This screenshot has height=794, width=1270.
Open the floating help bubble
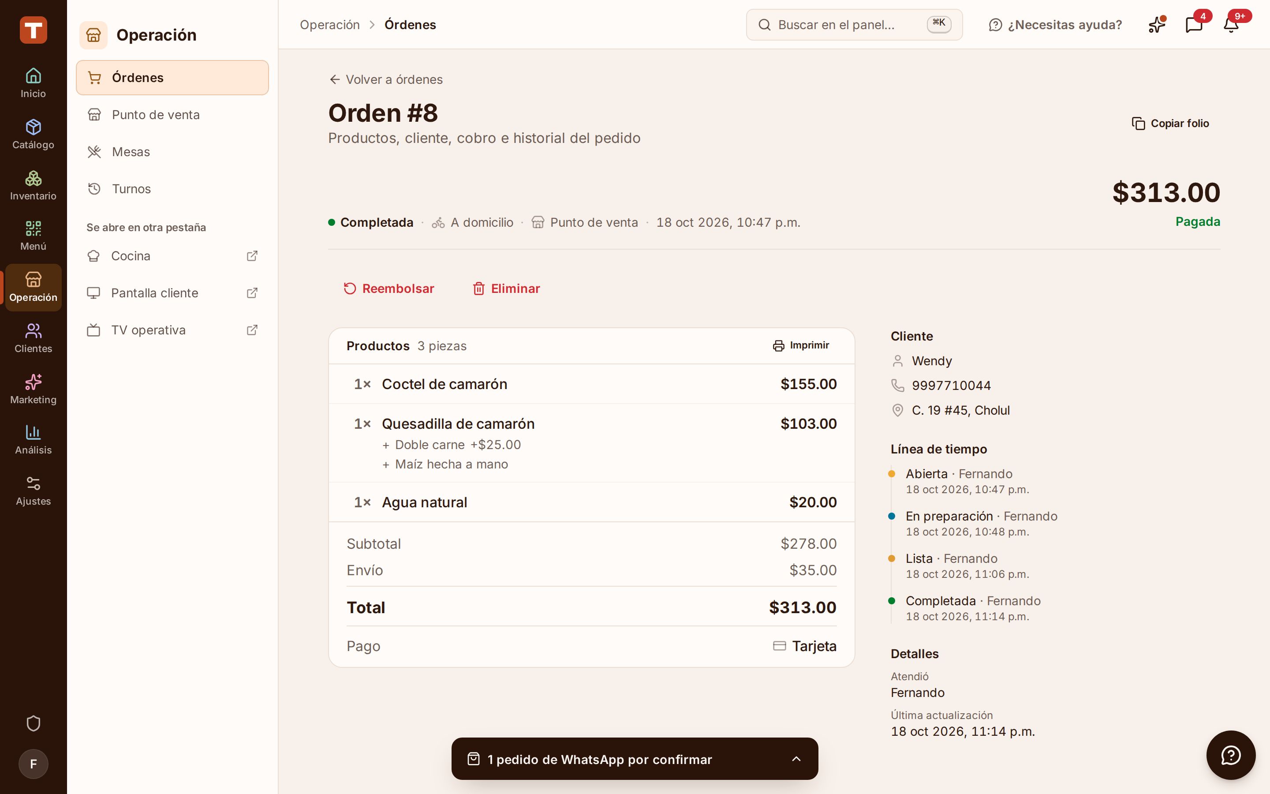tap(1231, 755)
